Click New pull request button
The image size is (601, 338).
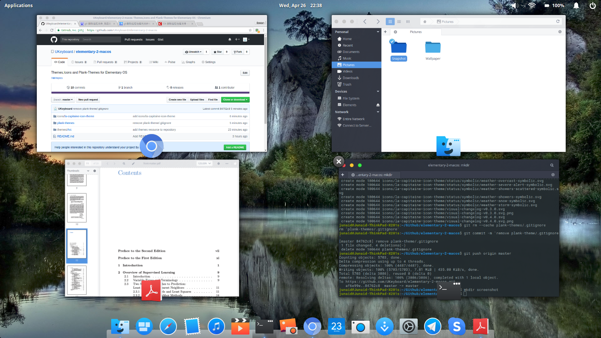pyautogui.click(x=88, y=100)
